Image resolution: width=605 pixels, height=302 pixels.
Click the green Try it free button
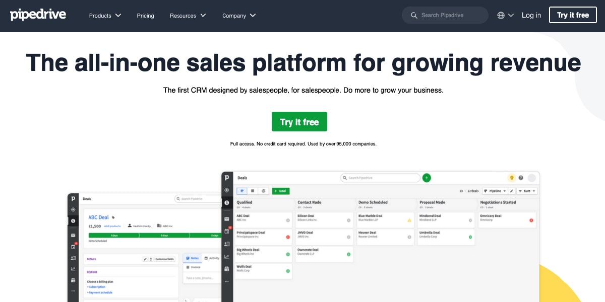click(299, 122)
